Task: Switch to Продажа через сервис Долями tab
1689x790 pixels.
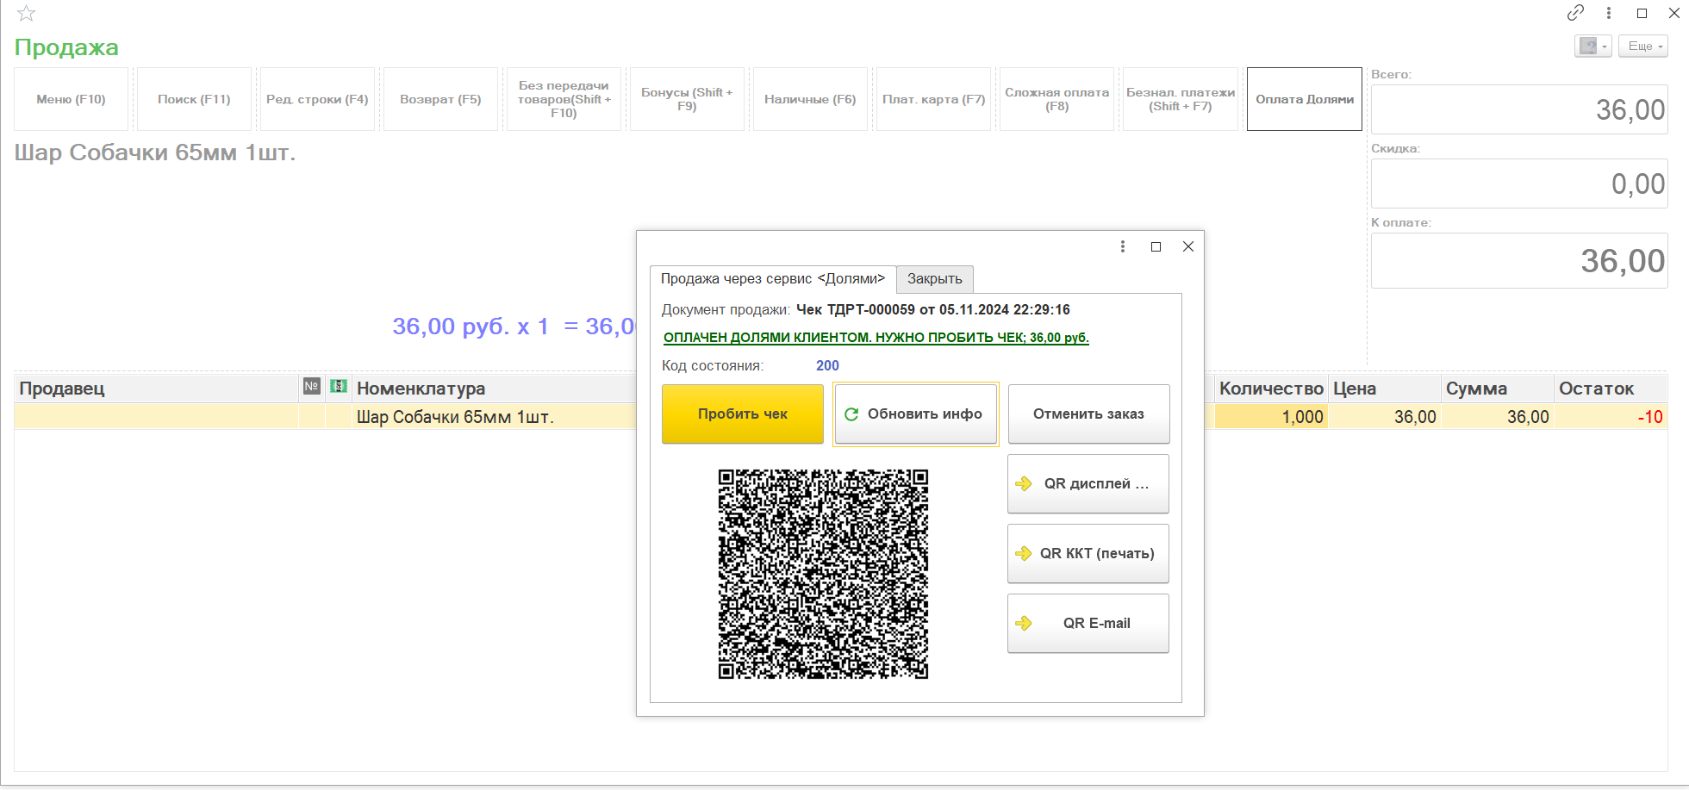Action: pyautogui.click(x=773, y=279)
